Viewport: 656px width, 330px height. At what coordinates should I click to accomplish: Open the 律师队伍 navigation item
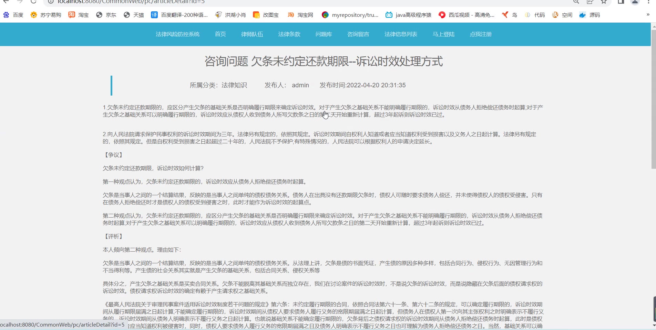(x=252, y=34)
